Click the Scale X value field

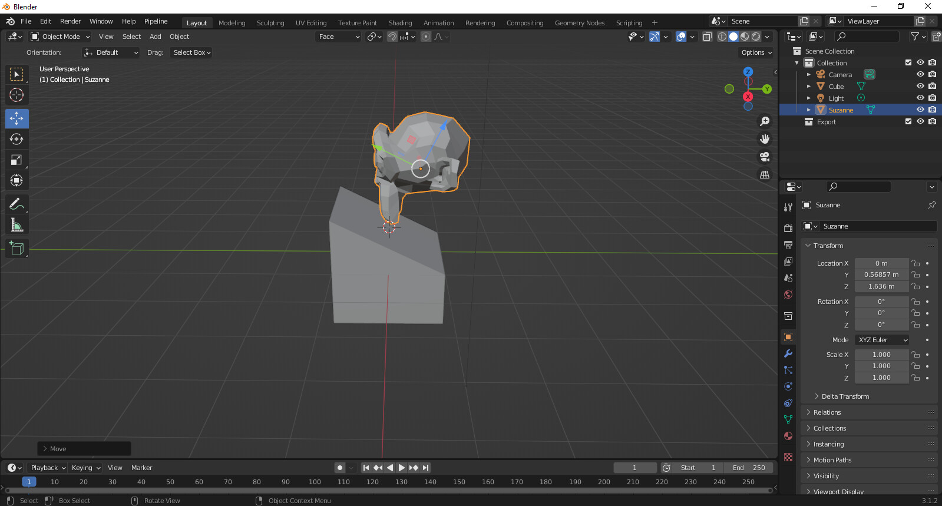point(881,355)
